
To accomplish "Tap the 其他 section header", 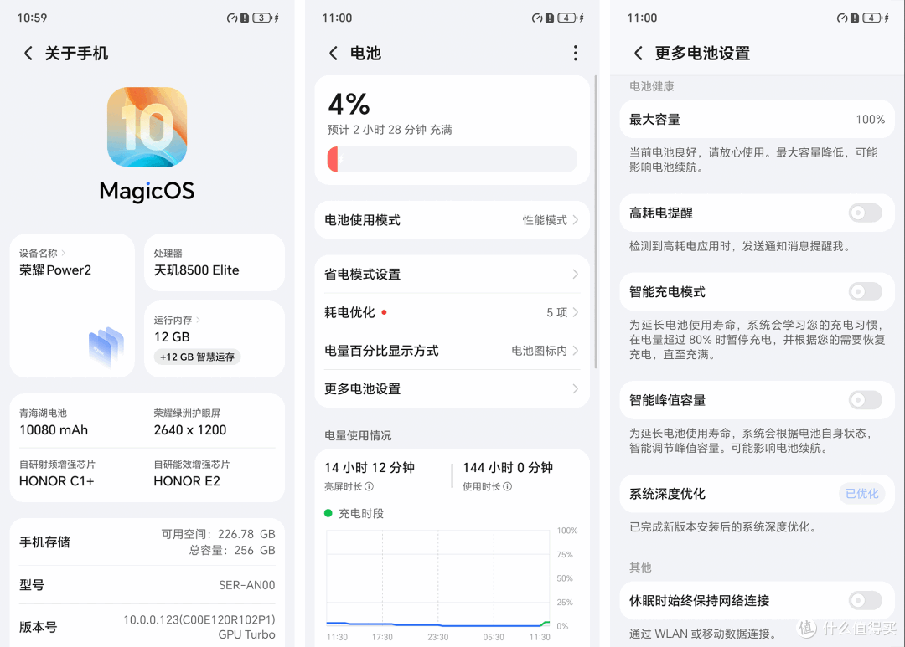I will pos(640,567).
